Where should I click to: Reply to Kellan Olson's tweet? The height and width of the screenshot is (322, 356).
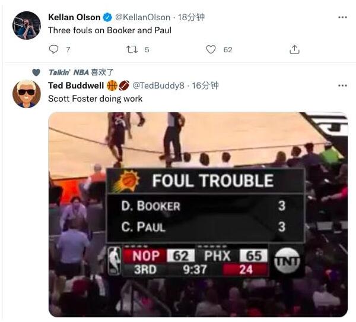point(53,50)
